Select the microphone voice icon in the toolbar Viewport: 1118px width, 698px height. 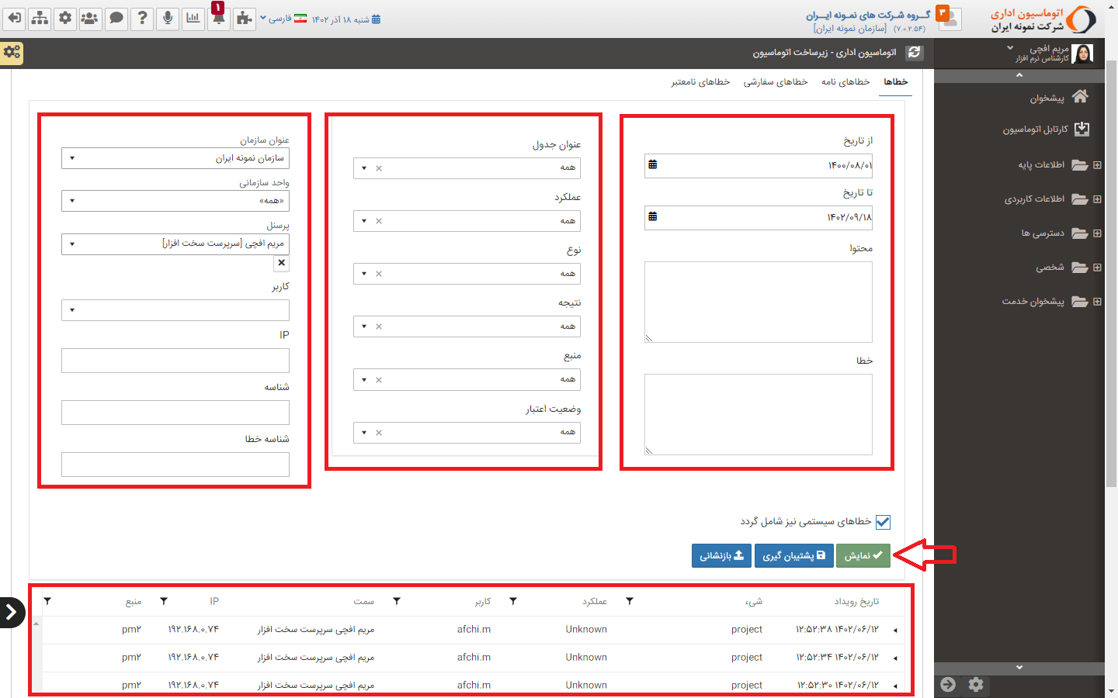coord(168,16)
